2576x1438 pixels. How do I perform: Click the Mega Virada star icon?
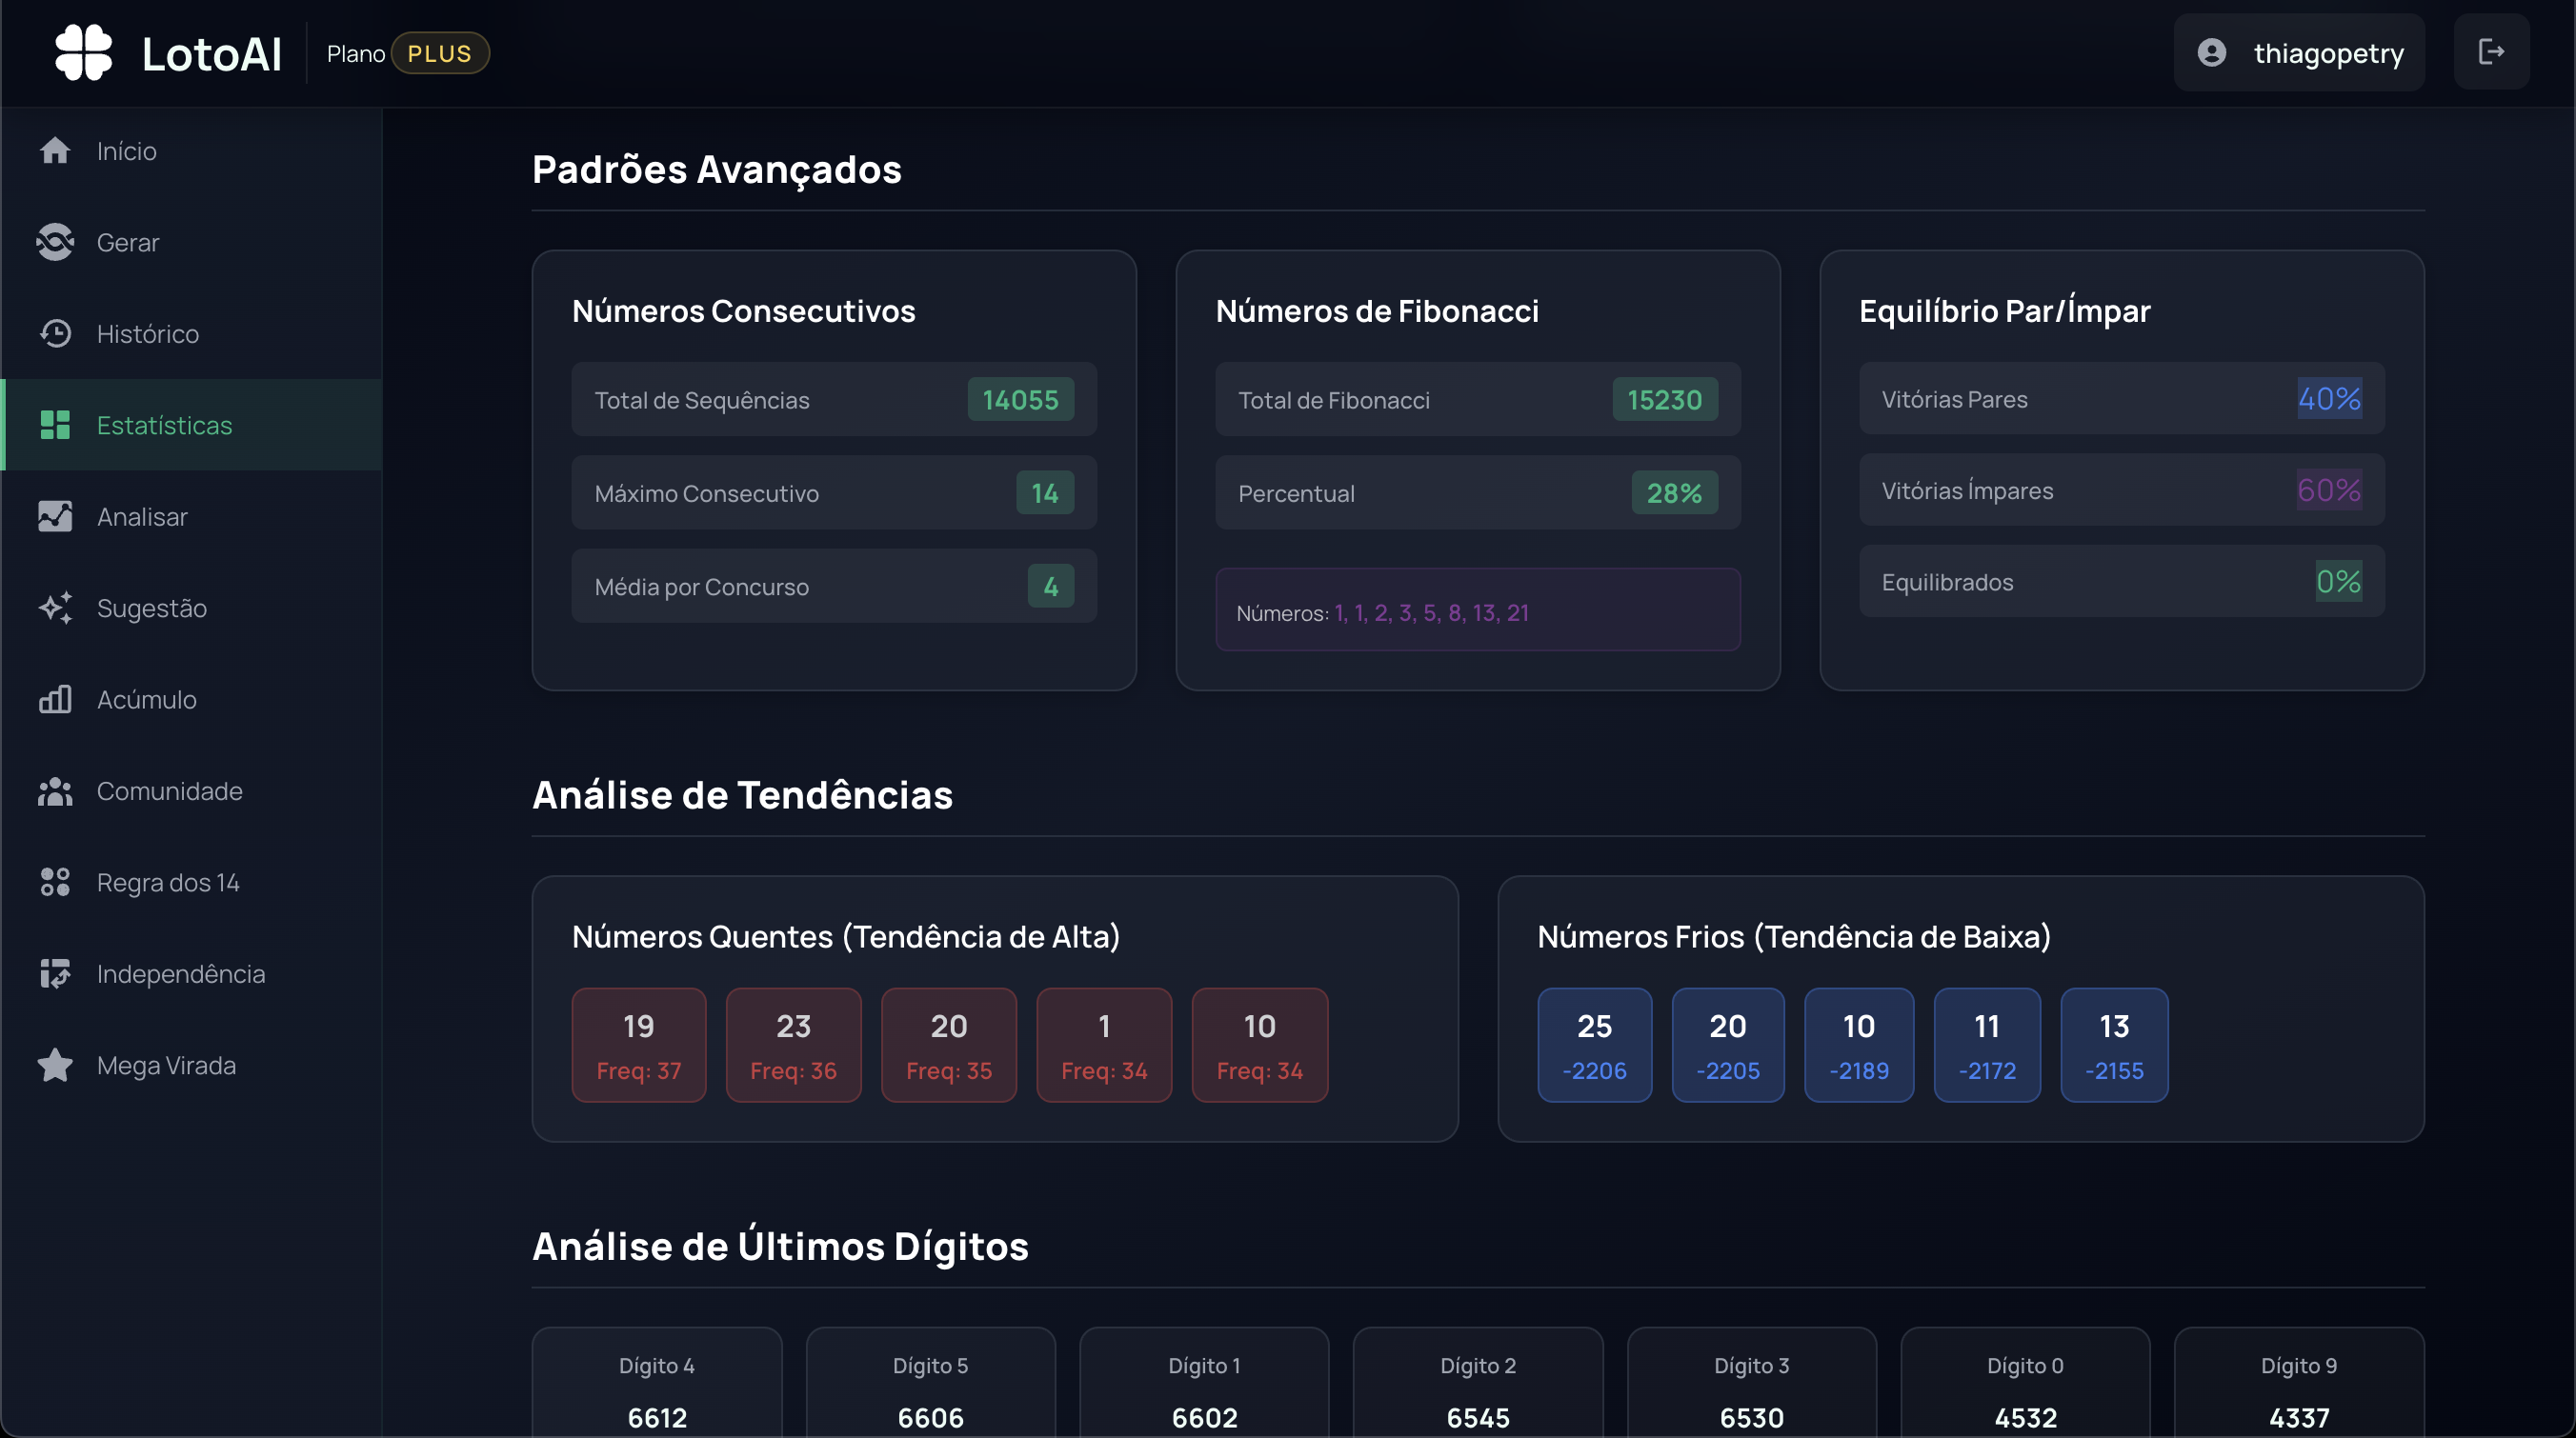coord(55,1066)
